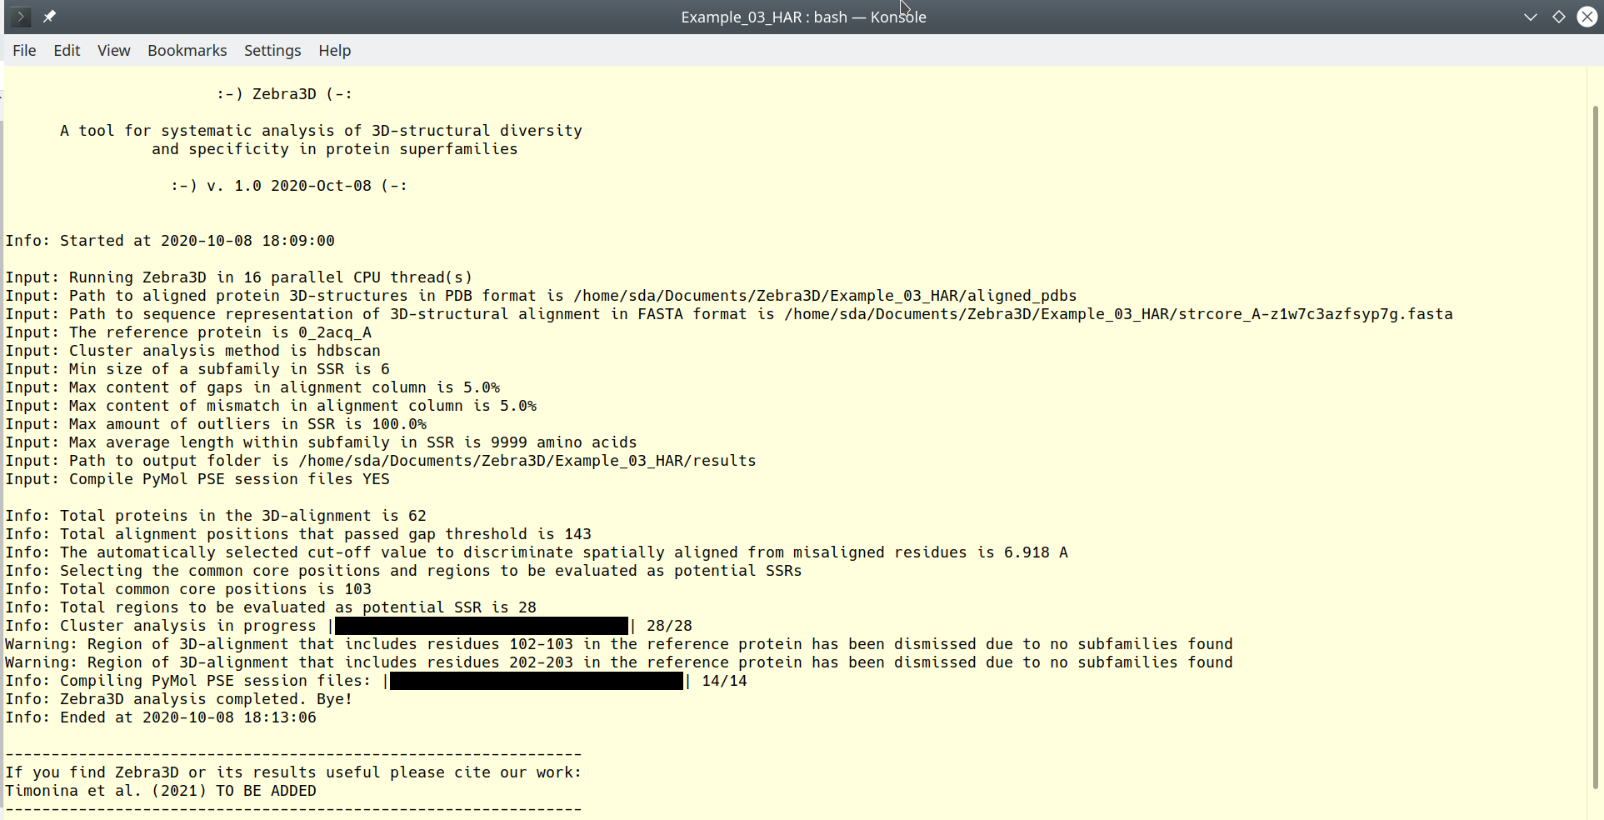Image resolution: width=1604 pixels, height=820 pixels.
Task: Click the 'Path to output folder' line
Action: click(381, 461)
